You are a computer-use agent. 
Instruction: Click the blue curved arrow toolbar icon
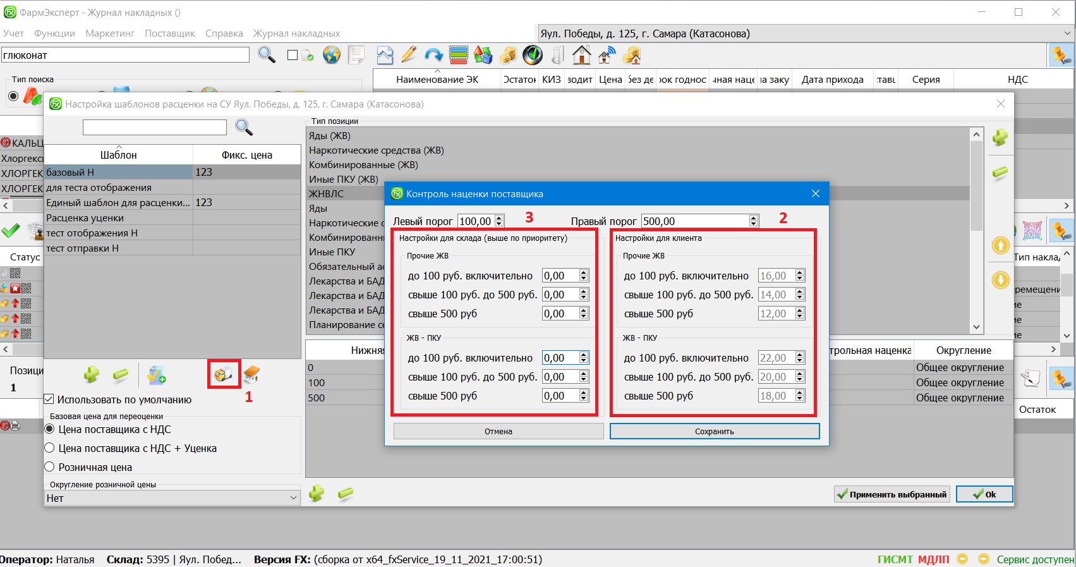pos(433,56)
